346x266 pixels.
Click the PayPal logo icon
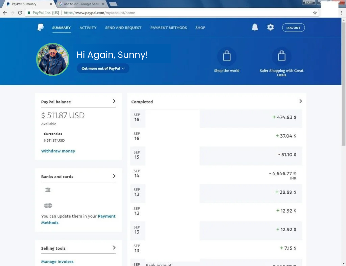(x=41, y=28)
